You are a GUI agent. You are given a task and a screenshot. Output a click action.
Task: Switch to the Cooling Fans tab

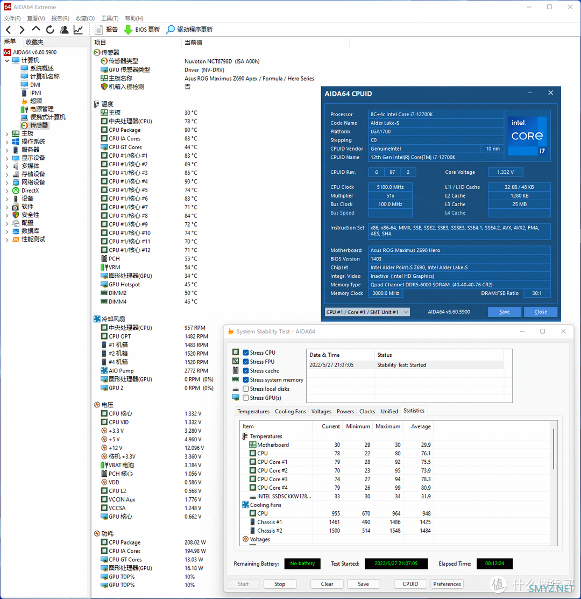[290, 411]
